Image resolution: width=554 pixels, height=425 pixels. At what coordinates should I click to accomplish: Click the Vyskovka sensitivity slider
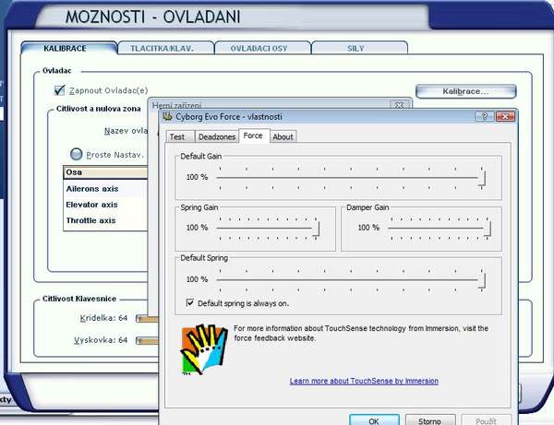148,341
